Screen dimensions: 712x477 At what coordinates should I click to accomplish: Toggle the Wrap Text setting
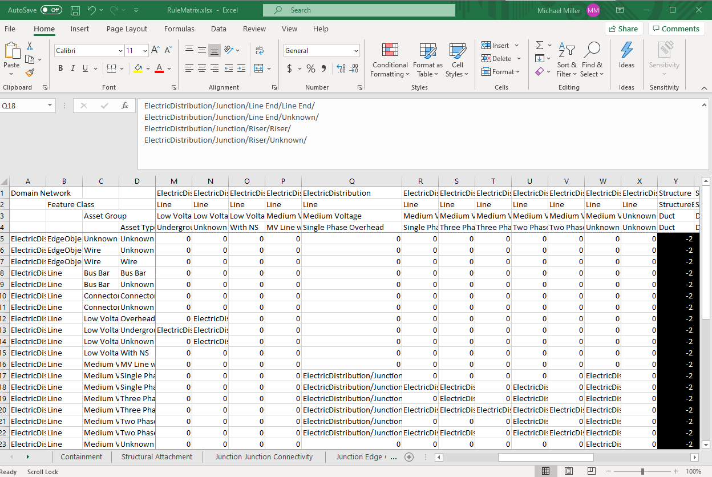[260, 50]
